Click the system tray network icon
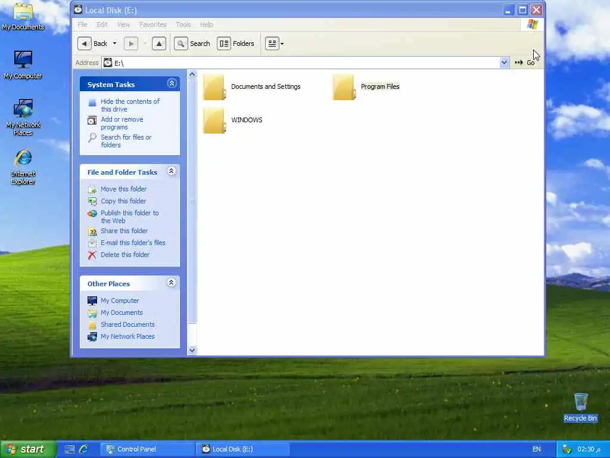The height and width of the screenshot is (458, 610). click(567, 449)
